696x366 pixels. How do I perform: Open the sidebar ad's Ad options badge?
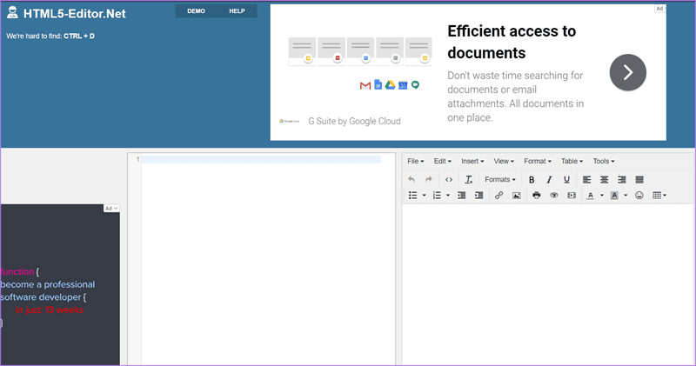pyautogui.click(x=111, y=208)
